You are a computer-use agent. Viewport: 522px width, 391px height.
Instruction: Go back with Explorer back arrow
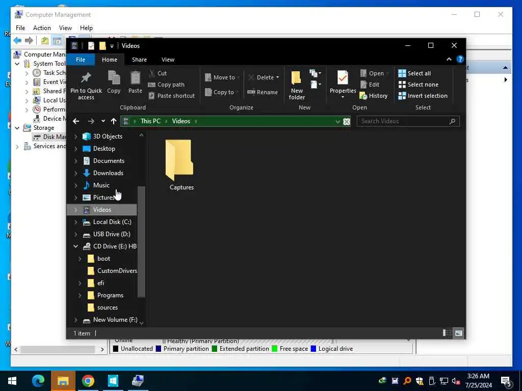click(x=76, y=121)
